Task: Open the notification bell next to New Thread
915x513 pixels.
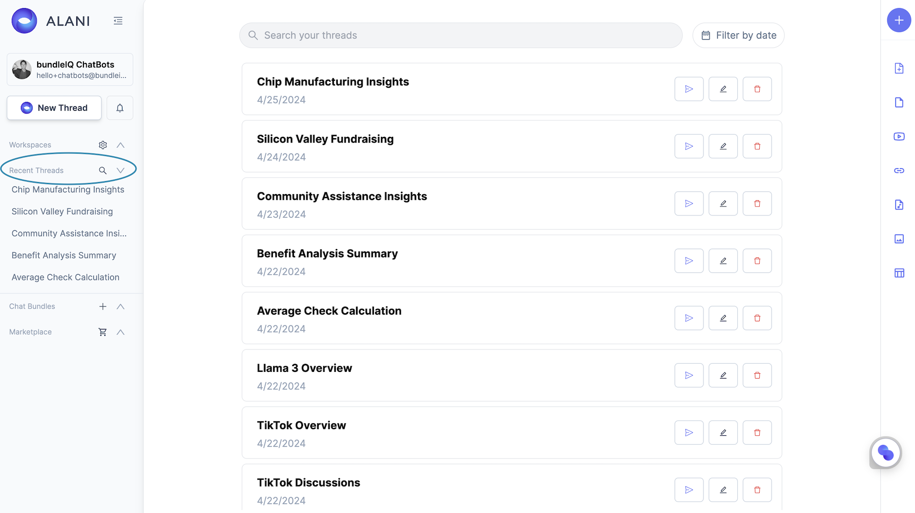Action: point(120,108)
